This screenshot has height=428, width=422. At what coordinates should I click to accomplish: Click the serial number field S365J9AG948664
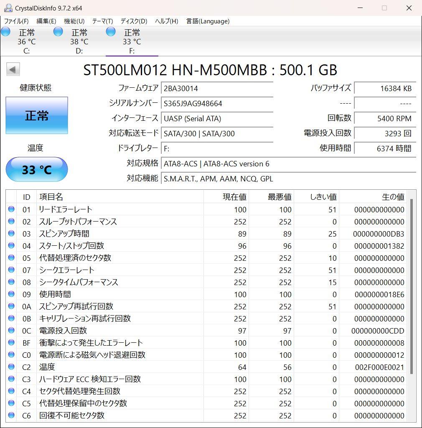pos(217,103)
